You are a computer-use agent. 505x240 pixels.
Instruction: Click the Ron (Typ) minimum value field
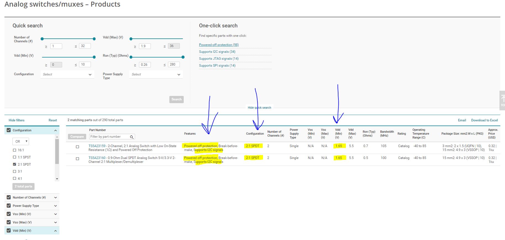[145, 65]
